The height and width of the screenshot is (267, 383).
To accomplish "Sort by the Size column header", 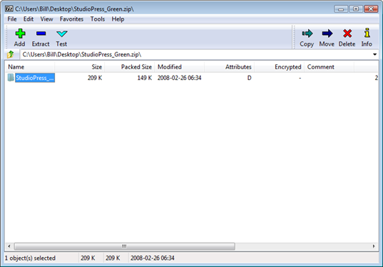I will (80, 67).
